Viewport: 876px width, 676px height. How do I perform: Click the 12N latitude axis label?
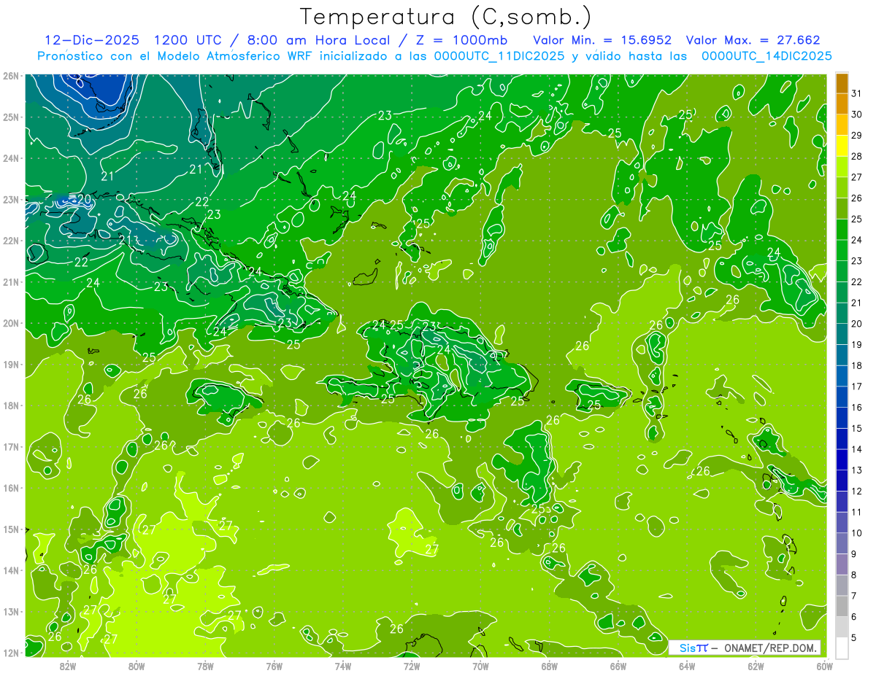coord(11,653)
